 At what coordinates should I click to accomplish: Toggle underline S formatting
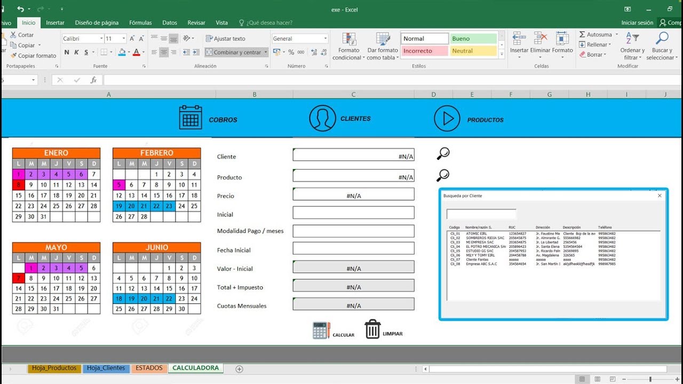[x=86, y=52]
